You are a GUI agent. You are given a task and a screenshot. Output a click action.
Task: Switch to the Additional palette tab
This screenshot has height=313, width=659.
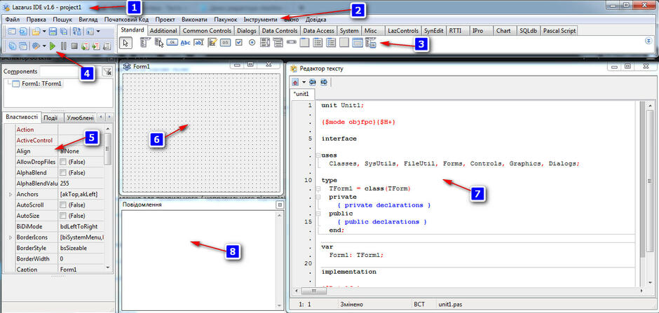point(163,31)
